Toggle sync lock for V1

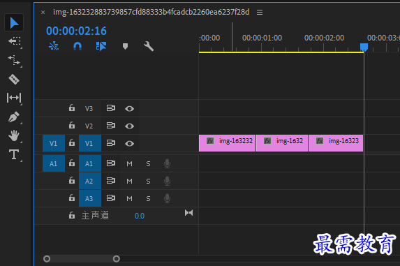click(x=111, y=143)
